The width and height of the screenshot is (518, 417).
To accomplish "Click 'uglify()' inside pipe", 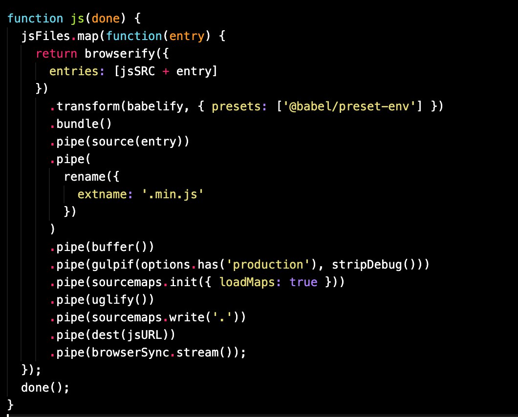I will coord(119,300).
